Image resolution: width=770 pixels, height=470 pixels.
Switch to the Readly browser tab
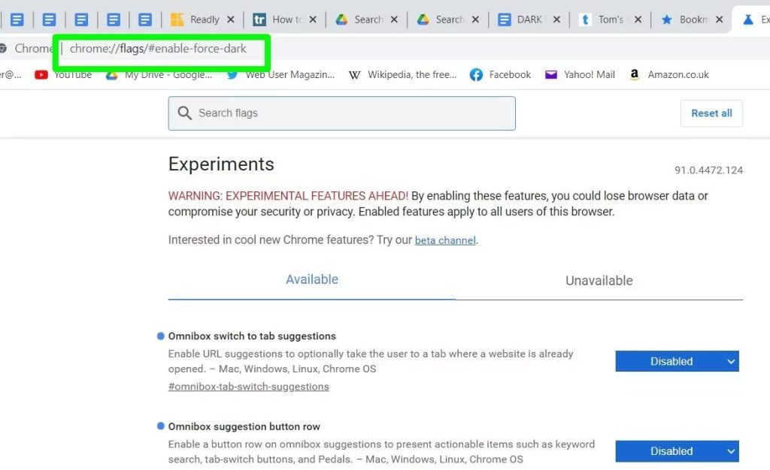tap(202, 20)
